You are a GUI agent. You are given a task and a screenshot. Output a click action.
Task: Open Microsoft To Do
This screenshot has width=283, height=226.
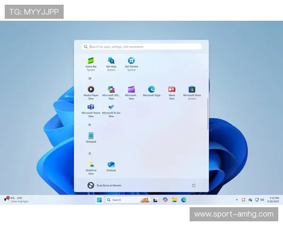click(x=111, y=107)
